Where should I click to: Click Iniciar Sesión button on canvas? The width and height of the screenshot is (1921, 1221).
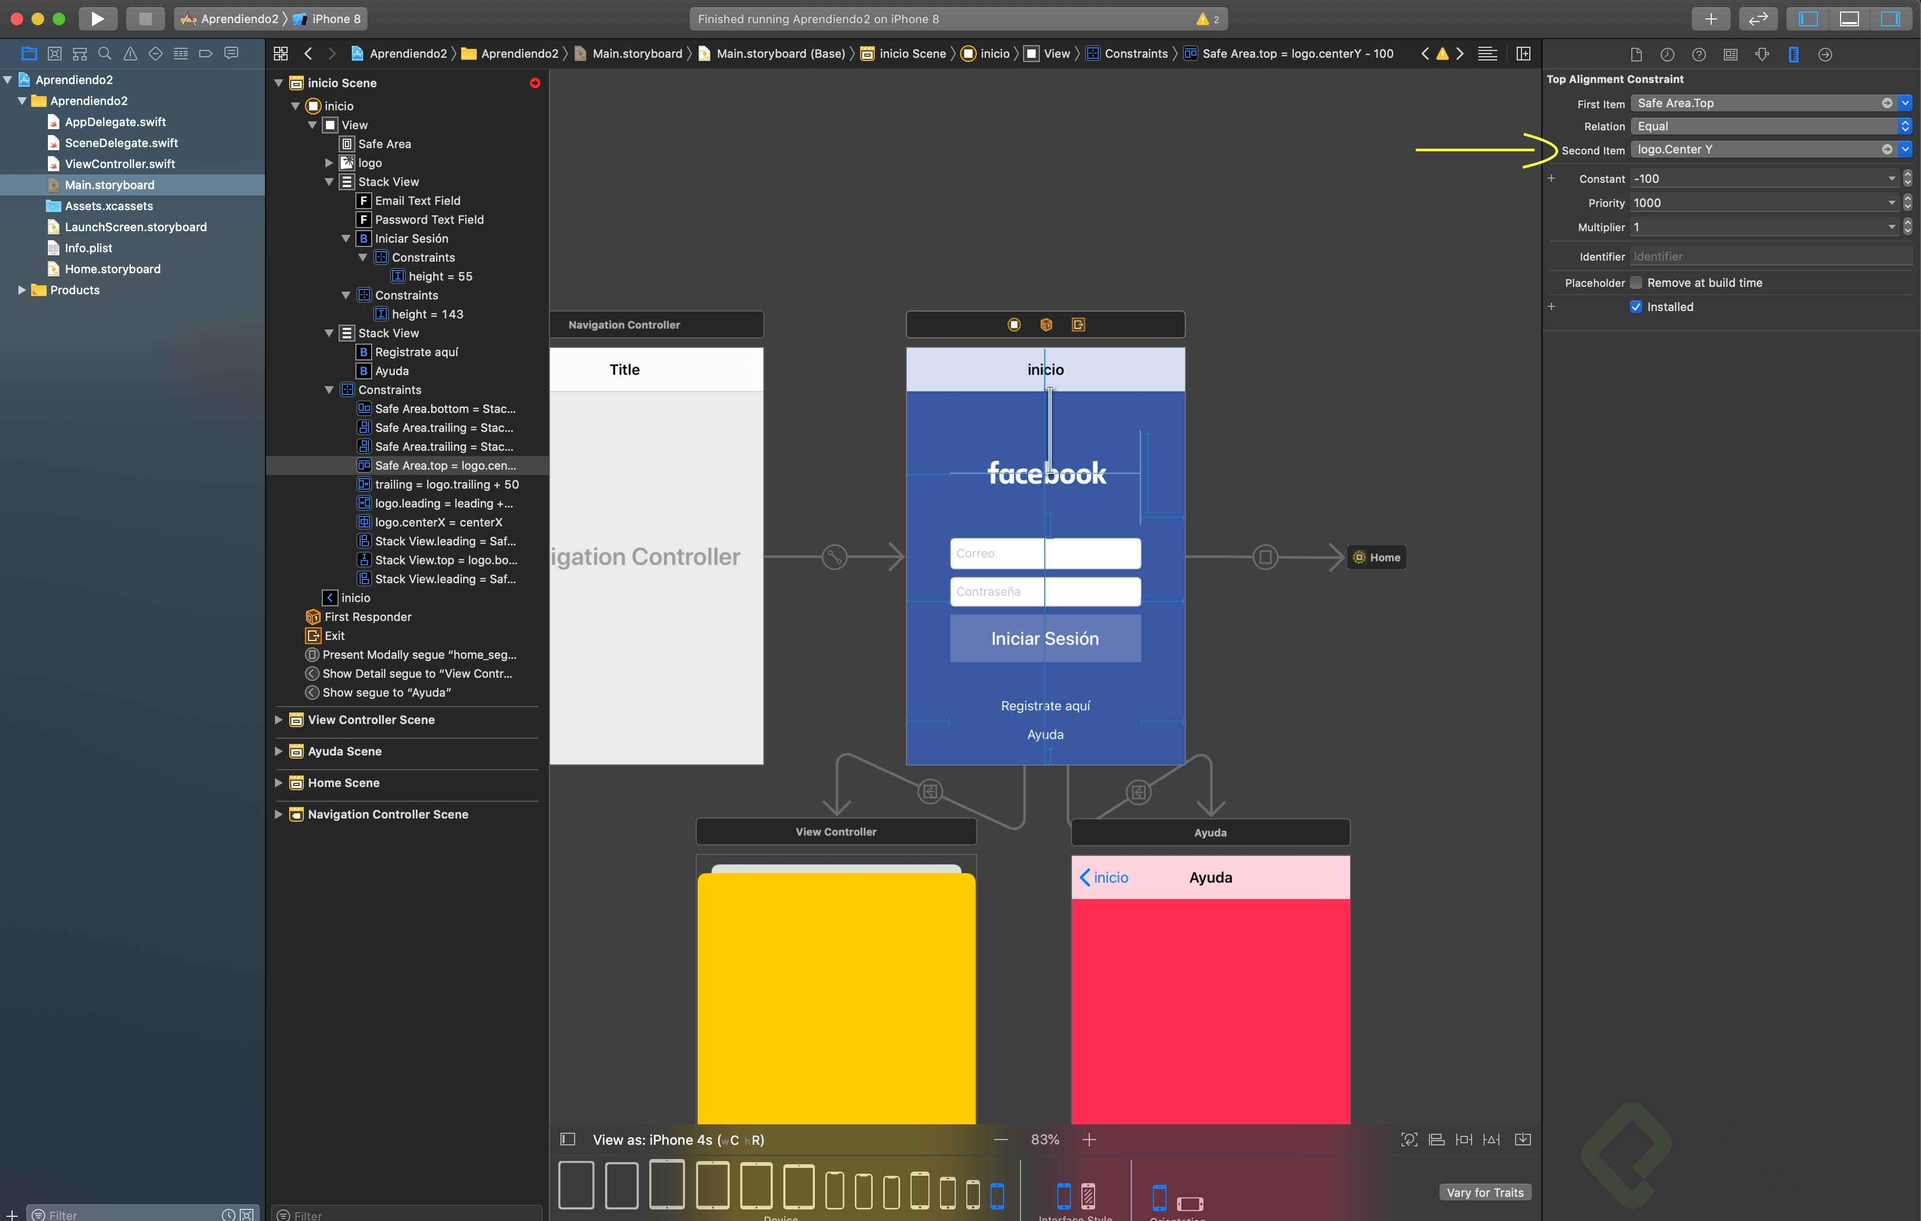pyautogui.click(x=1044, y=638)
